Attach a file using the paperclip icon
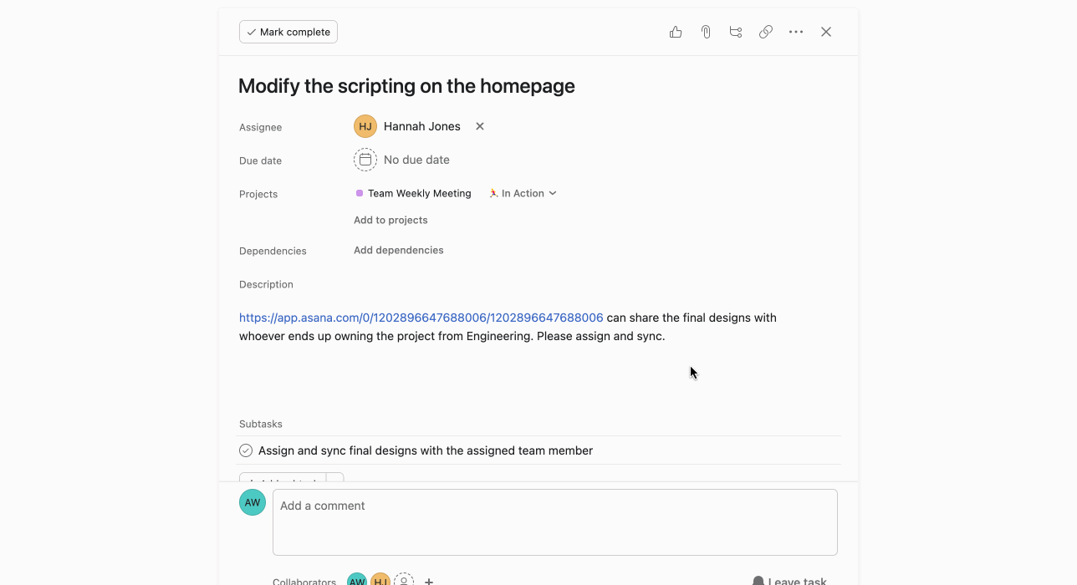Image resolution: width=1077 pixels, height=585 pixels. (705, 31)
